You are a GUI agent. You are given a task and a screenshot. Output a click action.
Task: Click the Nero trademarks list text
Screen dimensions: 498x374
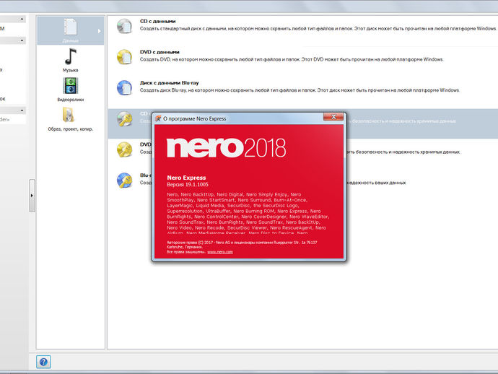pyautogui.click(x=248, y=213)
